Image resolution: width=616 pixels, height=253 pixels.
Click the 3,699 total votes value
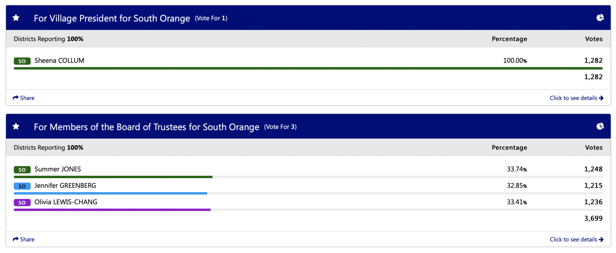[593, 218]
